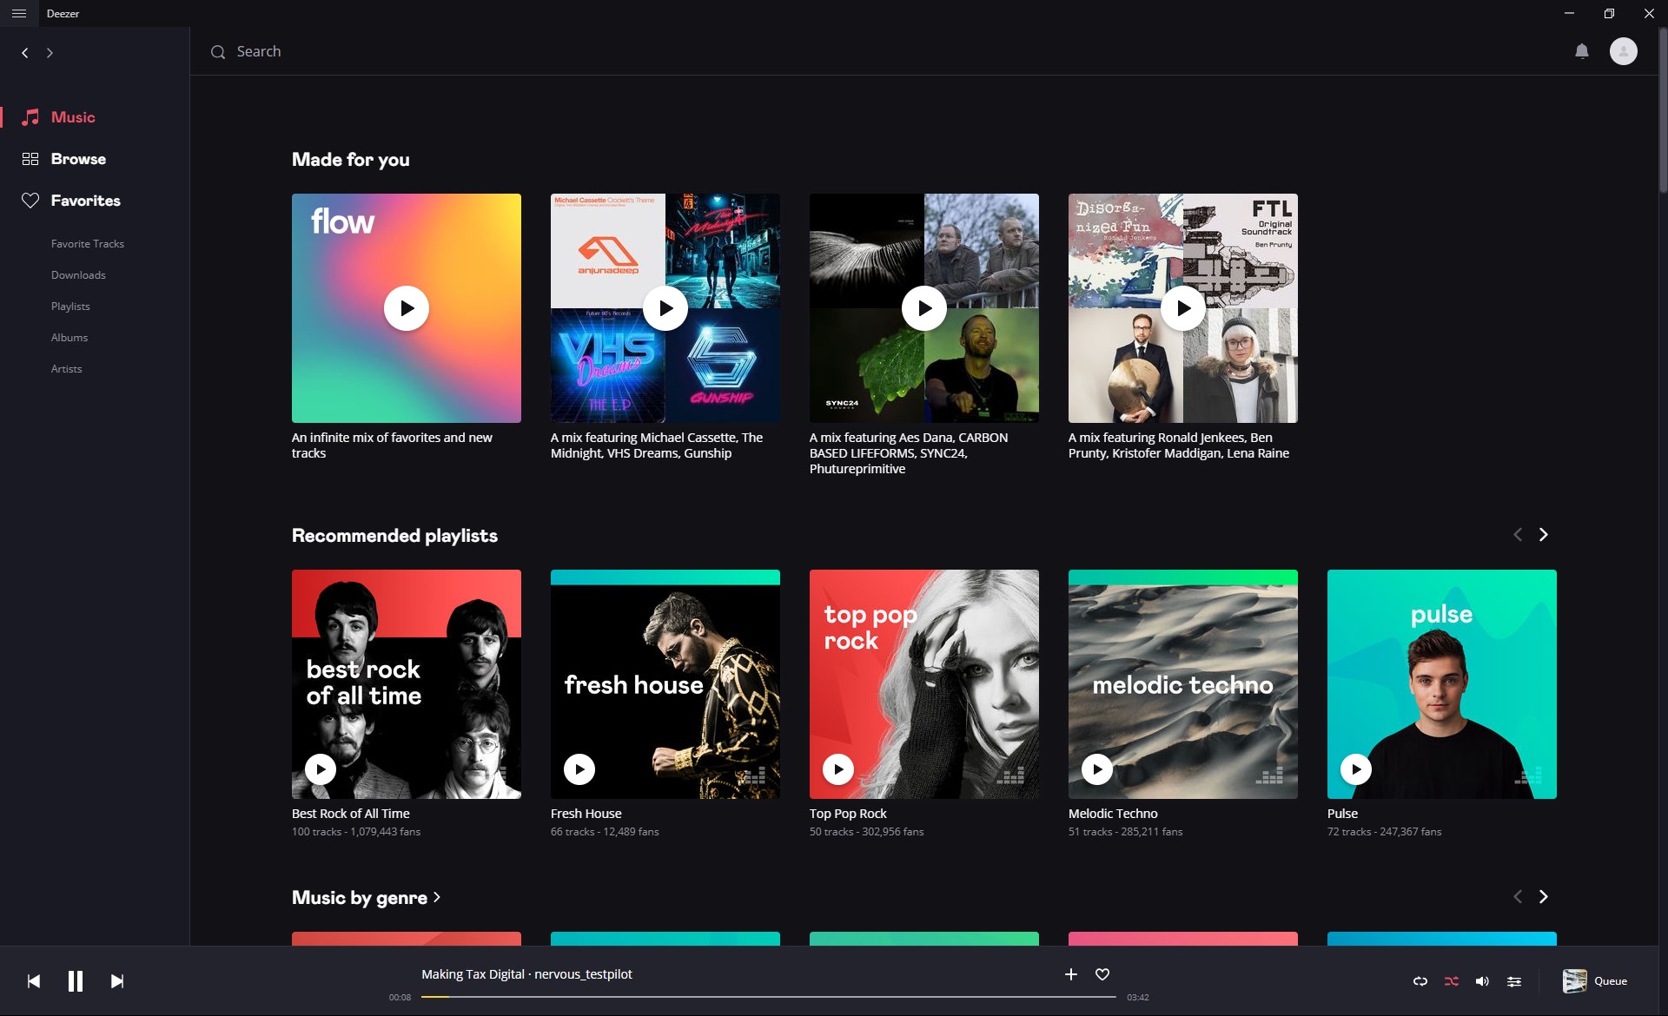Open Artists in sidebar
The width and height of the screenshot is (1668, 1016).
click(67, 369)
